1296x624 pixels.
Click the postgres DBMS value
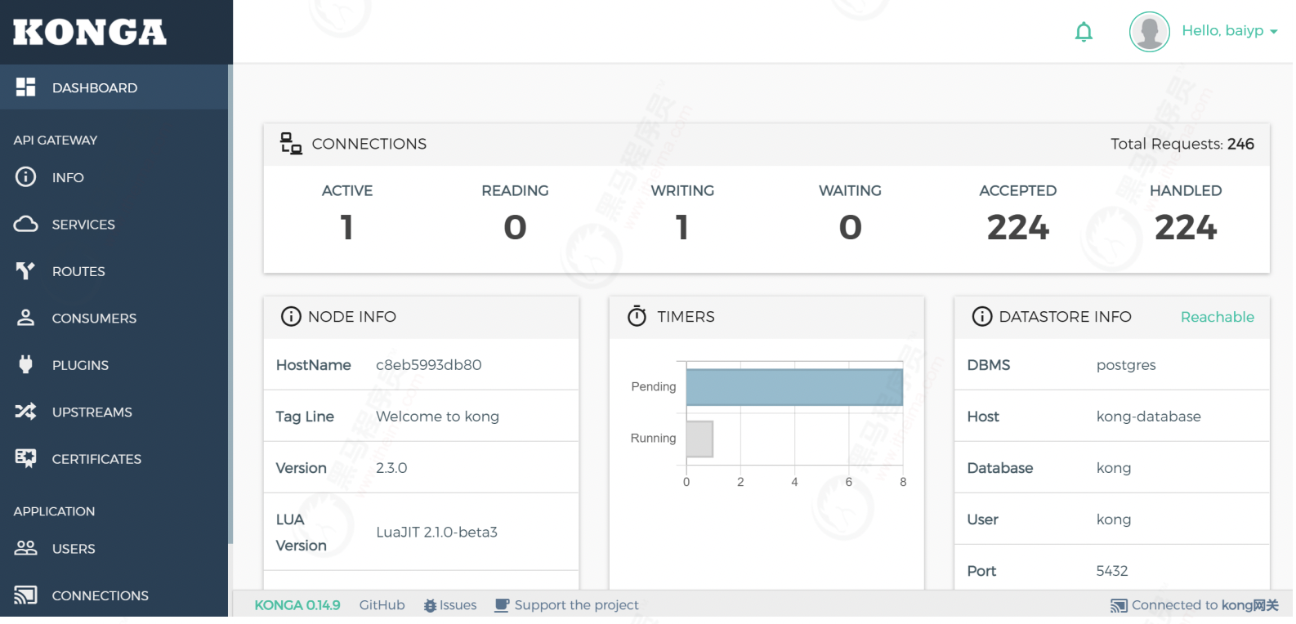coord(1126,365)
